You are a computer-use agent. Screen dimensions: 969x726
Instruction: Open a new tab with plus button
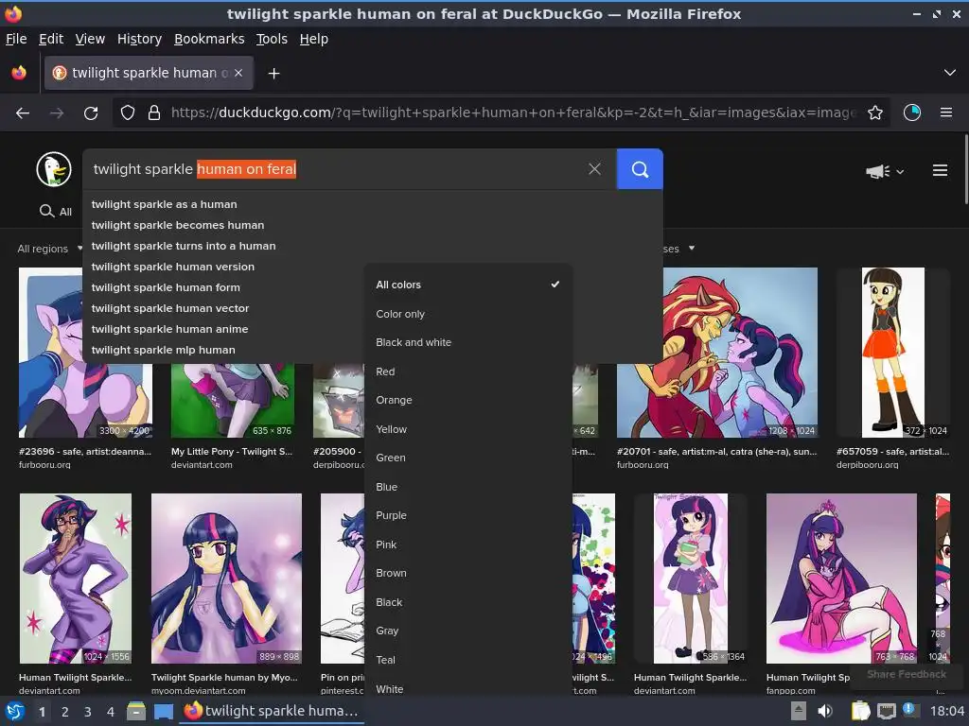point(273,74)
